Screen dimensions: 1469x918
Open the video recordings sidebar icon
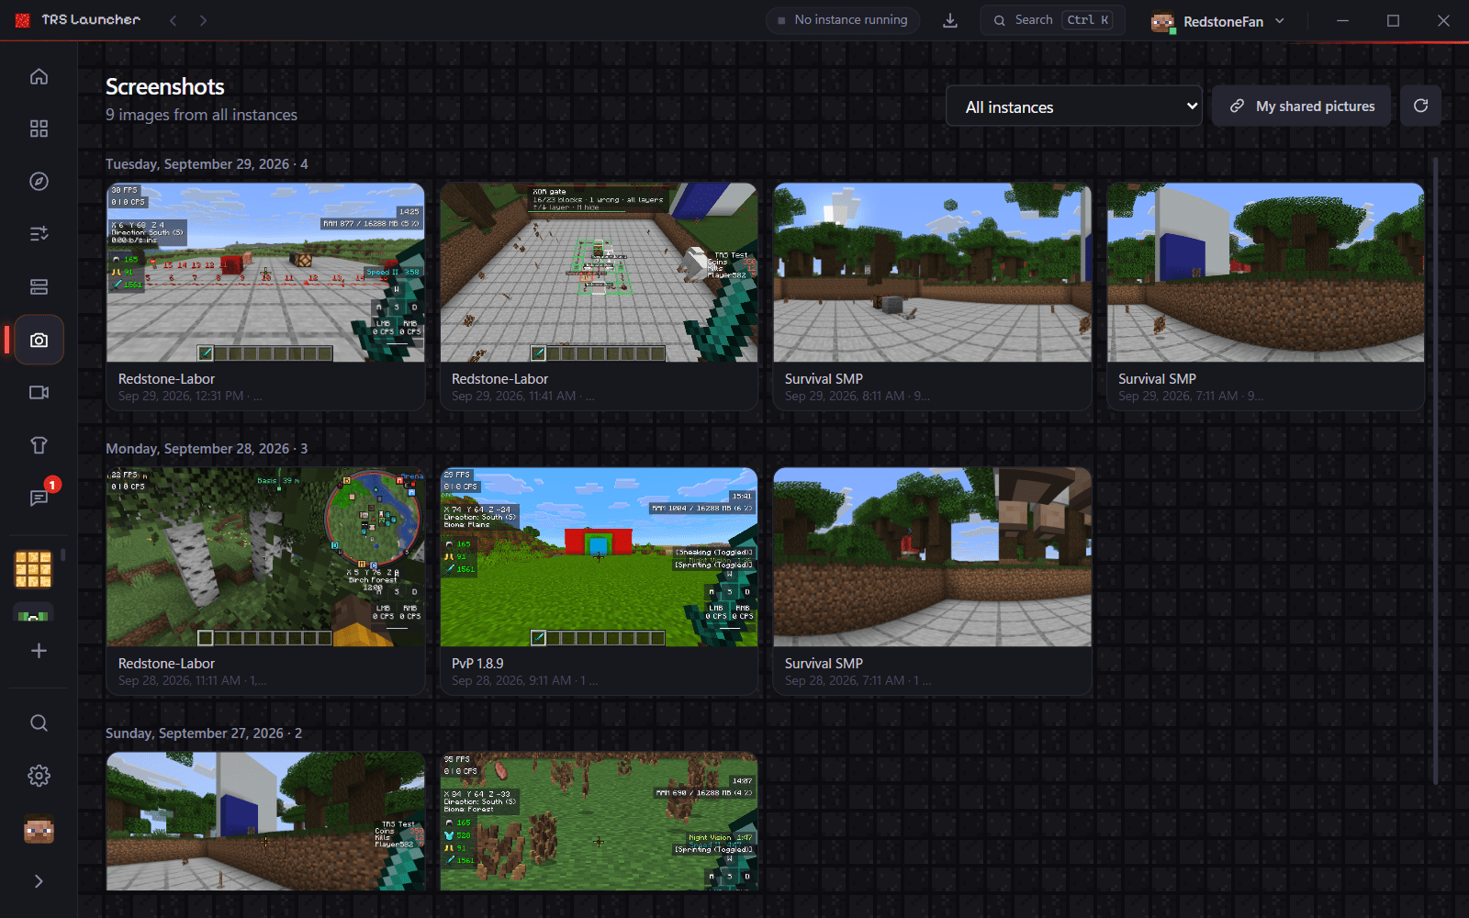pyautogui.click(x=39, y=393)
